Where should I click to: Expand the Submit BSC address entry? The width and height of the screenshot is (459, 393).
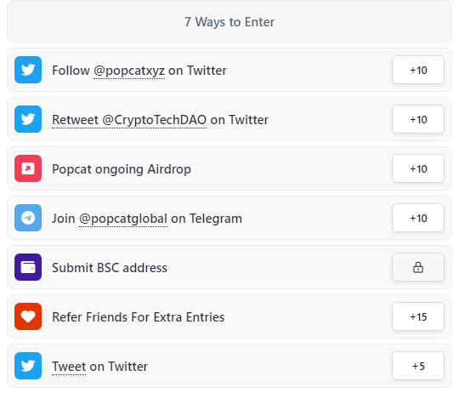point(229,267)
